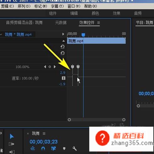The image size is (154, 154).
Task: Select the 跳舞.mp4 clip bar
Action: pos(96,41)
